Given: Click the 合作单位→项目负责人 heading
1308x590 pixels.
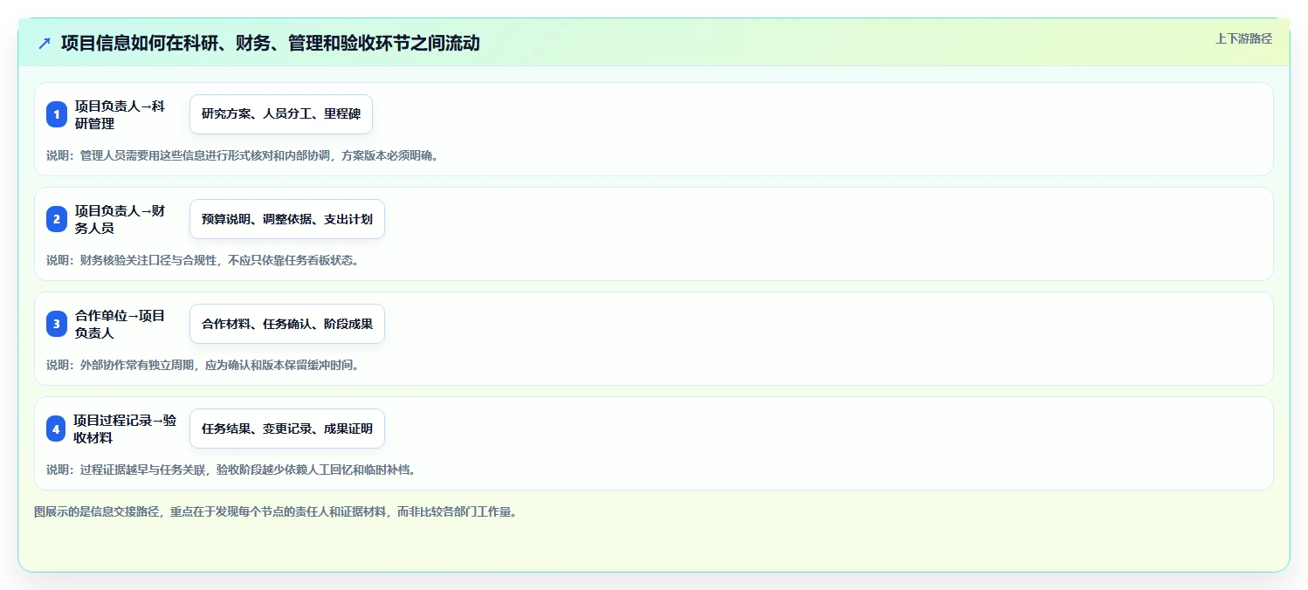Looking at the screenshot, I should pos(120,324).
